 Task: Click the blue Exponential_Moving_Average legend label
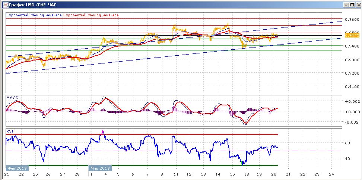tap(34, 15)
